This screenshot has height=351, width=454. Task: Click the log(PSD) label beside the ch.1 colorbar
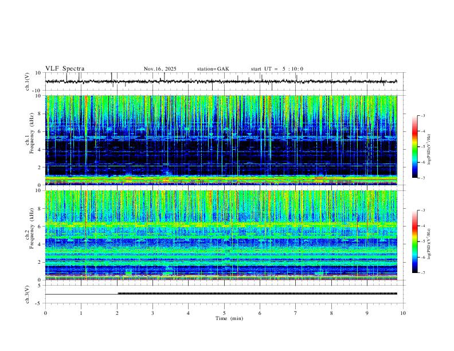[429, 150]
